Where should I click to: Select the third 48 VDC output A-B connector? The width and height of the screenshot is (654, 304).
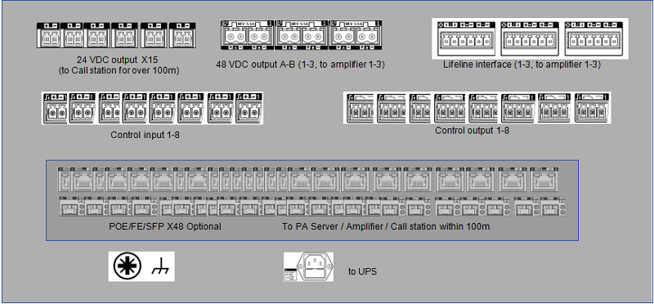[355, 35]
